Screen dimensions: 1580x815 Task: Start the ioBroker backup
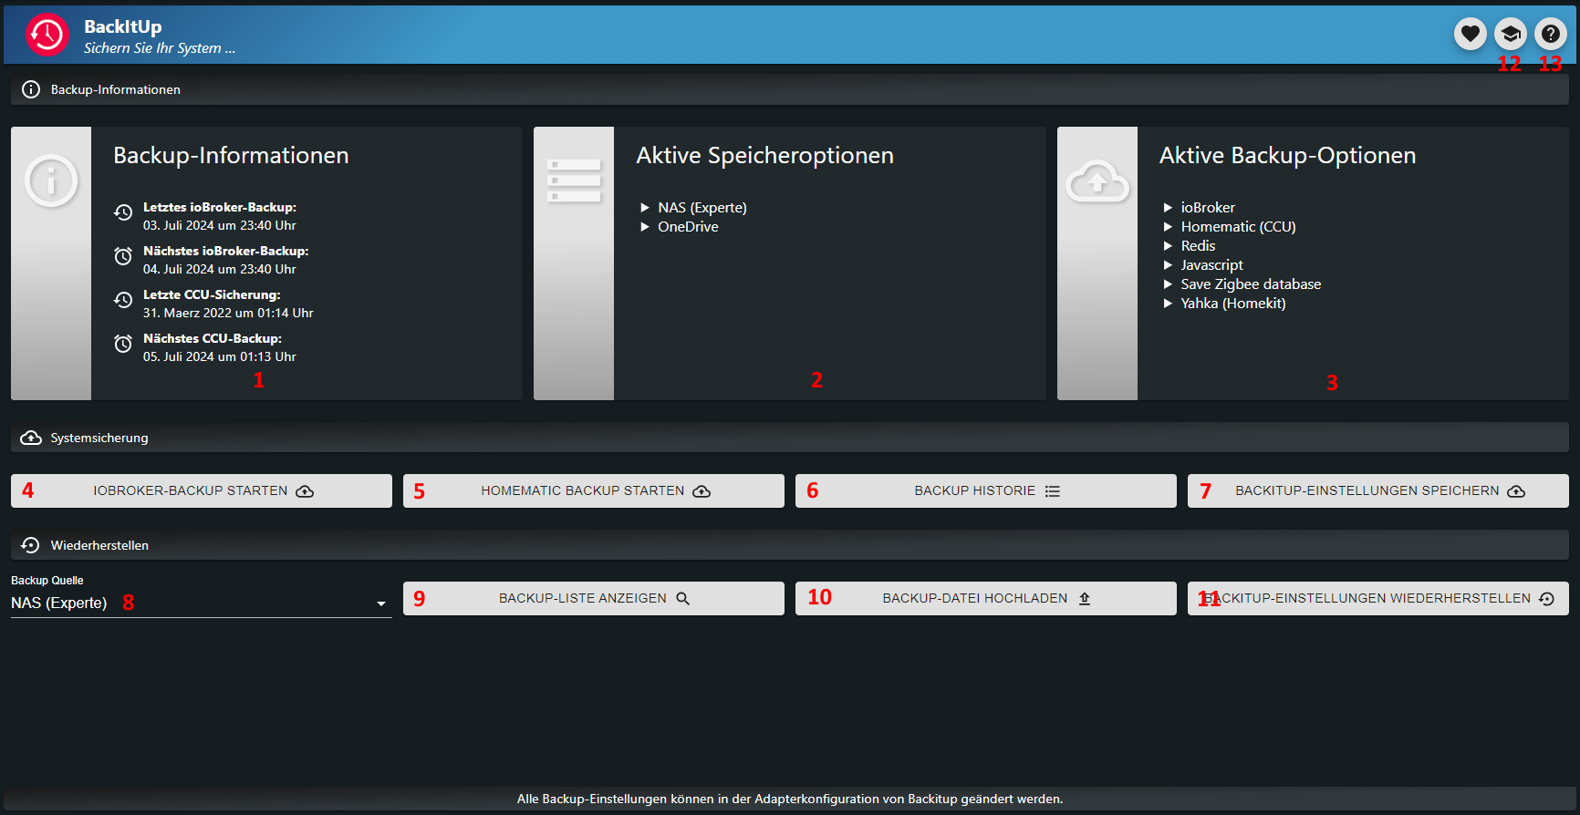point(202,490)
